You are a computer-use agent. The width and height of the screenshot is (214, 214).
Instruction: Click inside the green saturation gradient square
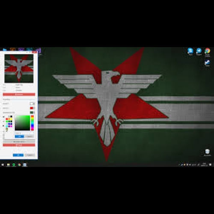[x=22, y=123]
